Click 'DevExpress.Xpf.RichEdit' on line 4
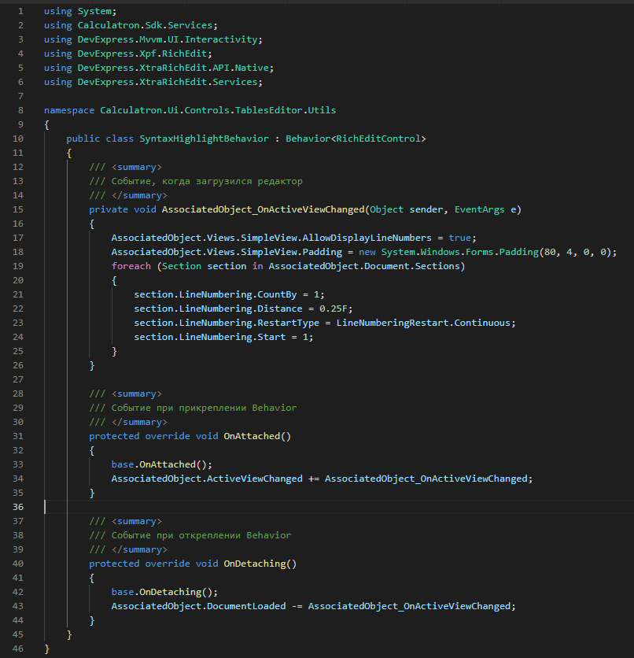This screenshot has width=634, height=658. click(x=142, y=54)
